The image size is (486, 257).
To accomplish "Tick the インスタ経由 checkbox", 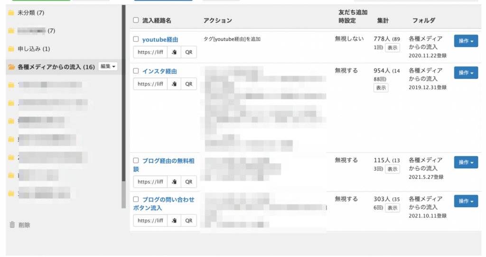I will pyautogui.click(x=136, y=71).
